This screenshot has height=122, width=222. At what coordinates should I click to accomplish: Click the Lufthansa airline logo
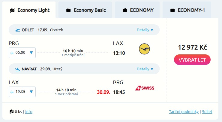pos(144,49)
